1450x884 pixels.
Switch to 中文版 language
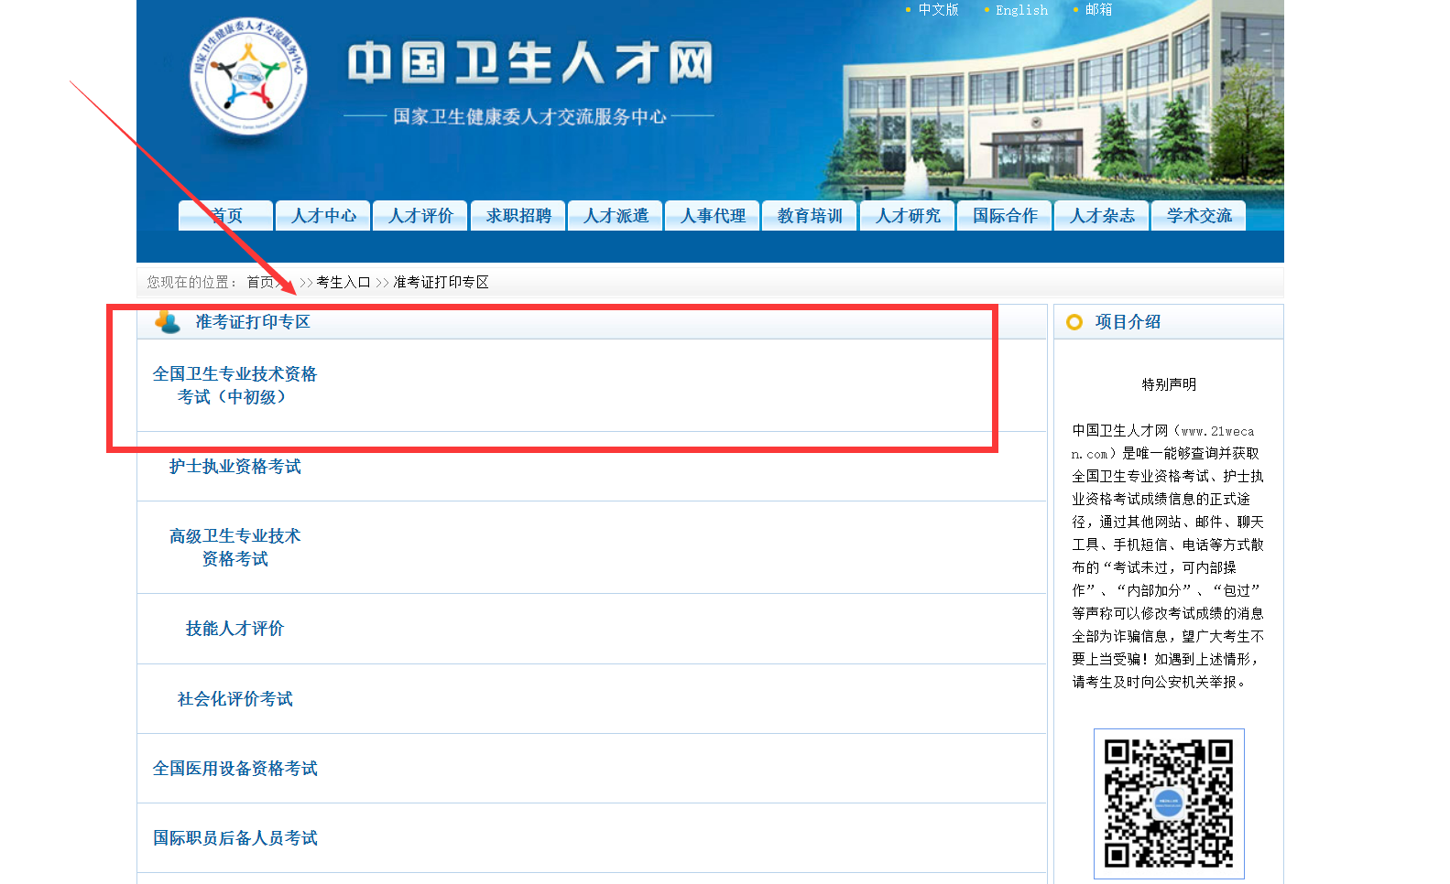point(937,10)
